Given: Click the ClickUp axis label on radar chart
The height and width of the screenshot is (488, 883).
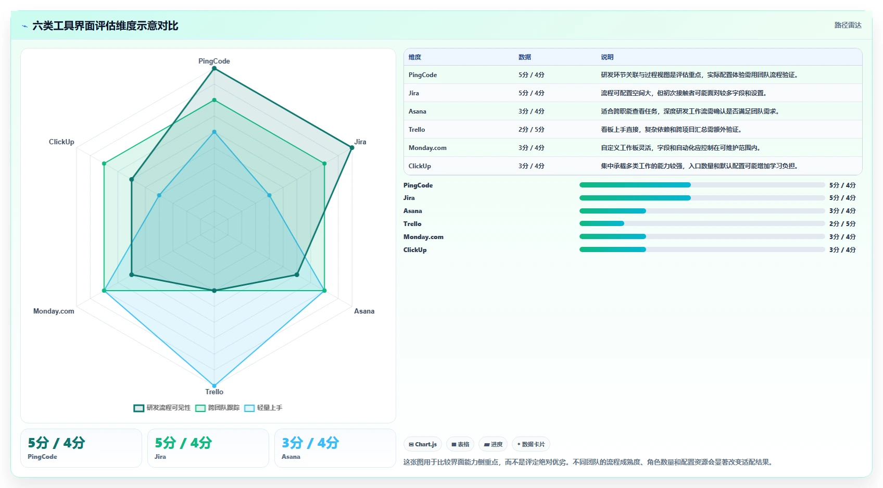Looking at the screenshot, I should tap(61, 142).
